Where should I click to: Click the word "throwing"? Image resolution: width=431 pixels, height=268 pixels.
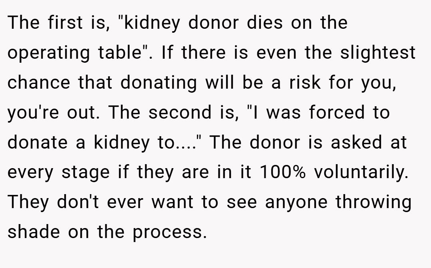tap(373, 202)
